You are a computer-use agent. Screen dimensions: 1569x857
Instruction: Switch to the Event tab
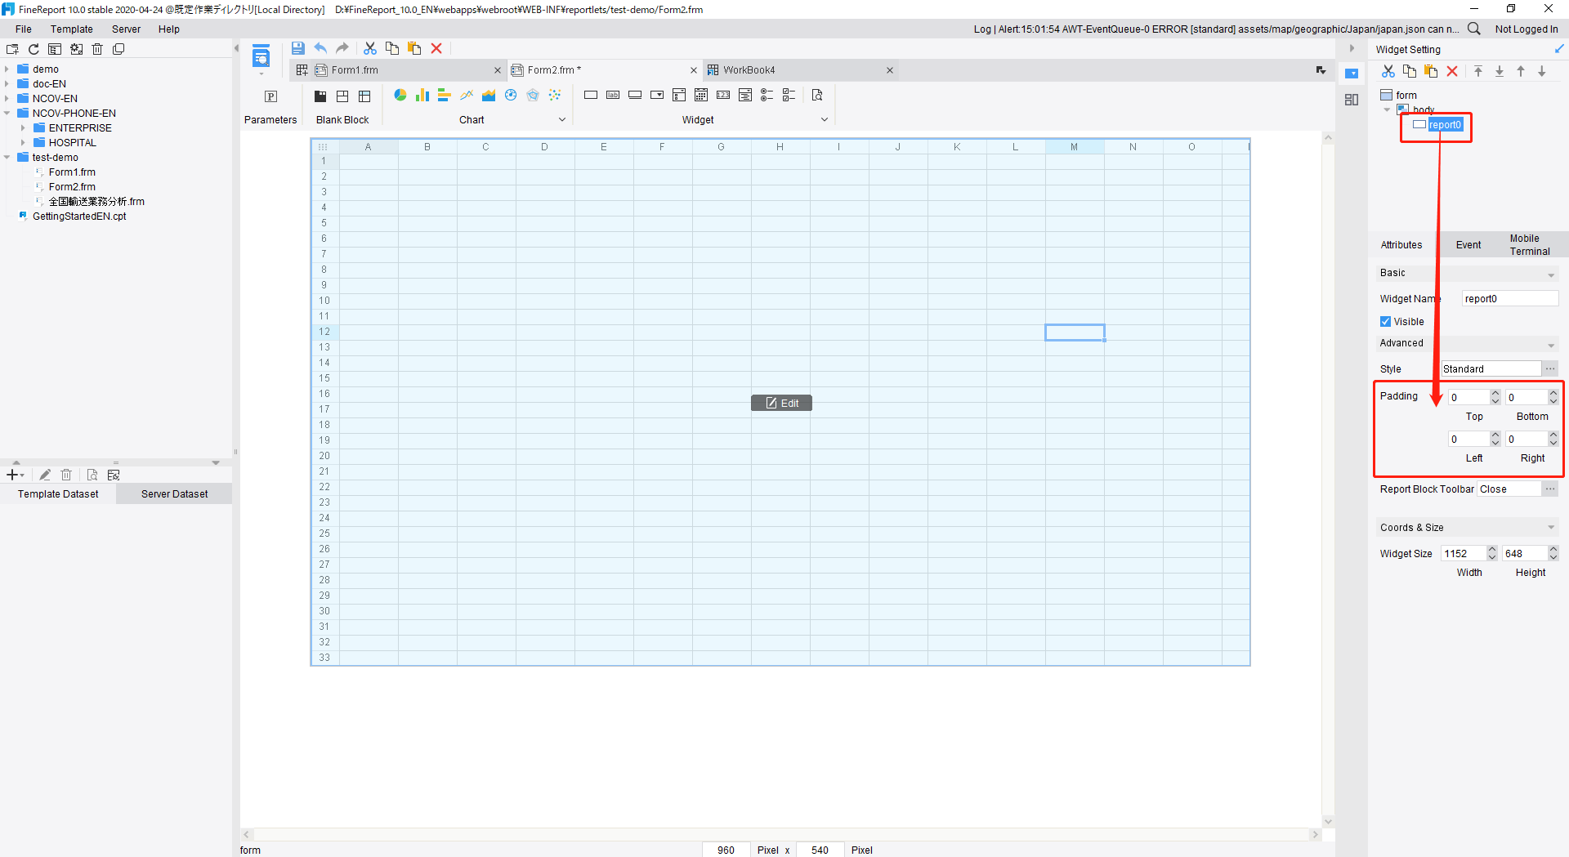[1468, 245]
